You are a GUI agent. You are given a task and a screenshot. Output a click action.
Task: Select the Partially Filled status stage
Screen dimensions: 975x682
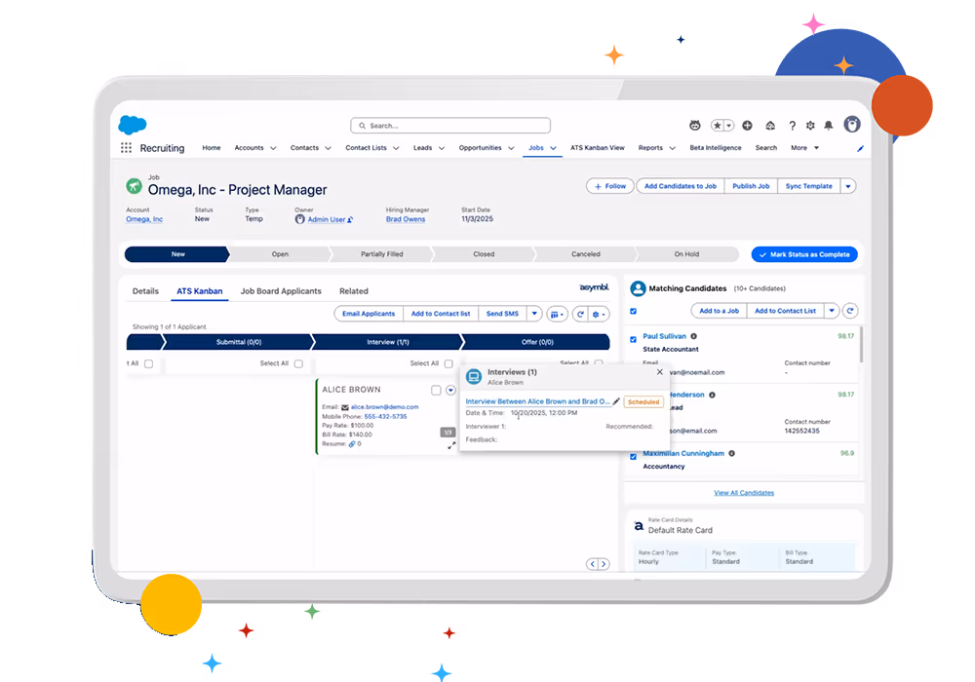coord(382,254)
